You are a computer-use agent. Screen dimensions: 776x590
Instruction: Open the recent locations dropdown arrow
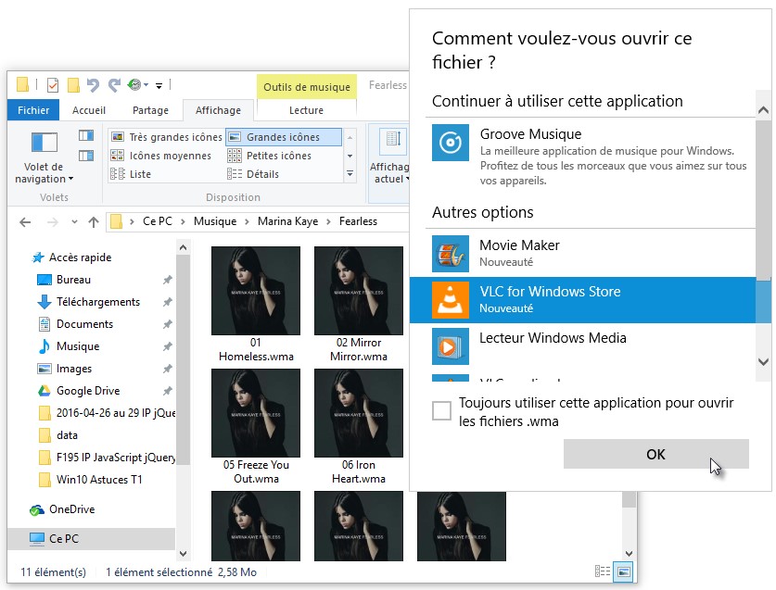pos(74,222)
